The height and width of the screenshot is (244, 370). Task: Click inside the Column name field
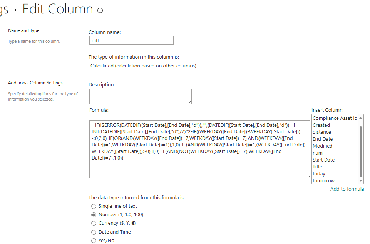click(131, 40)
